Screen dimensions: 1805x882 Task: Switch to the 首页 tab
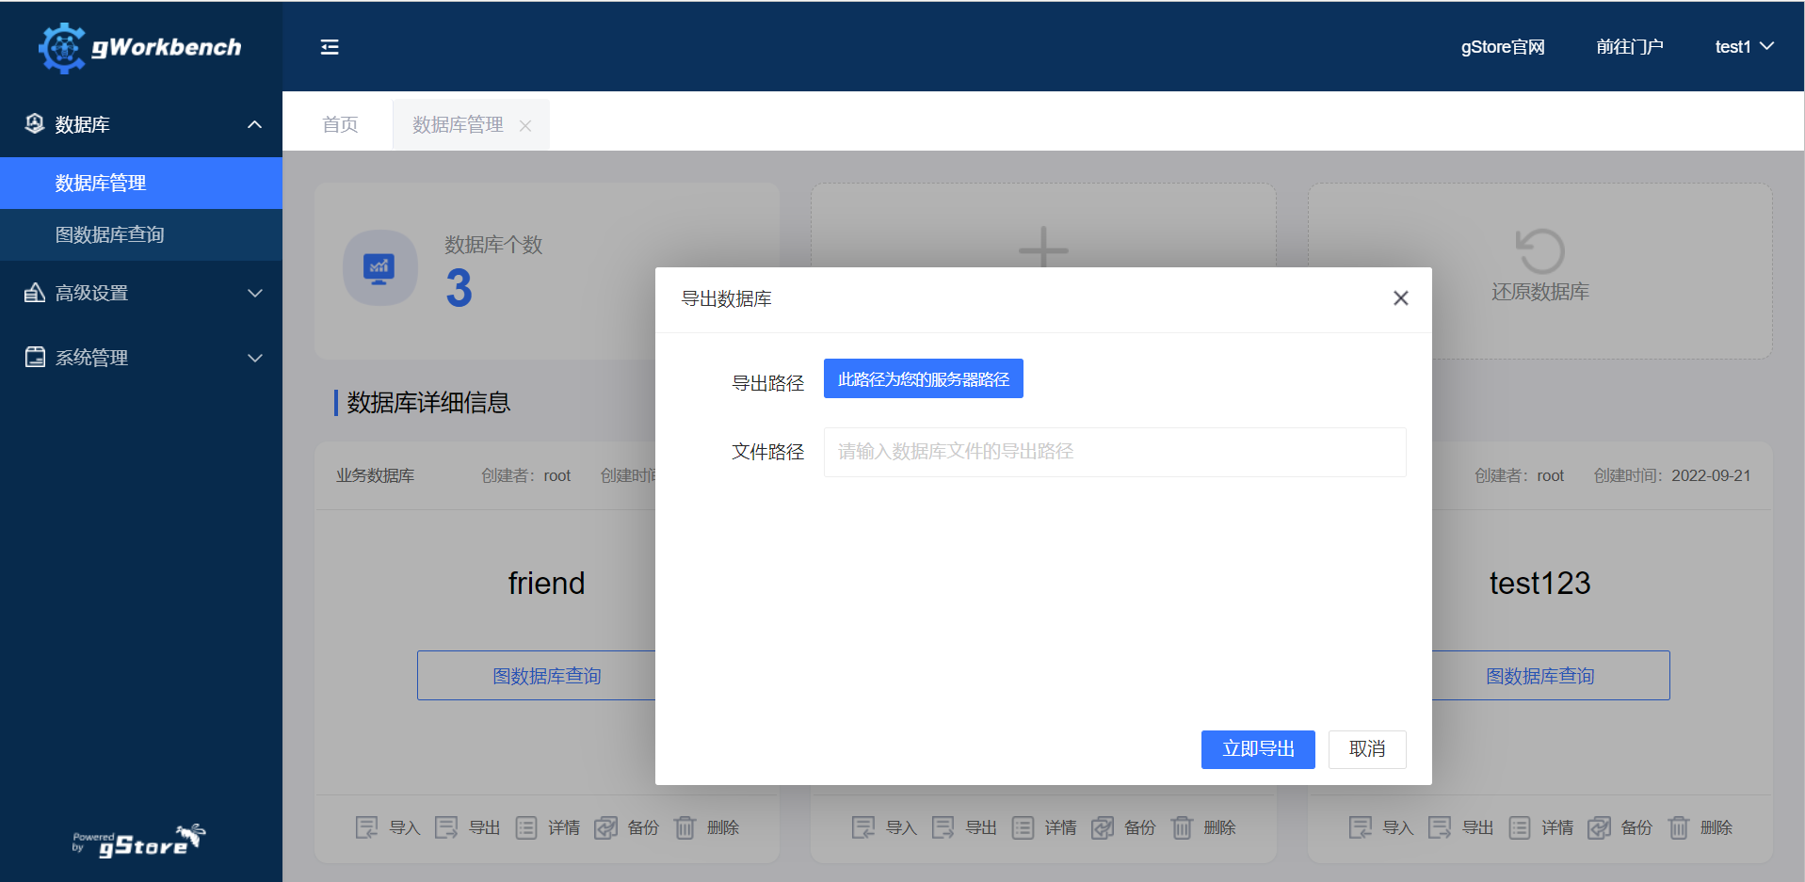point(340,124)
